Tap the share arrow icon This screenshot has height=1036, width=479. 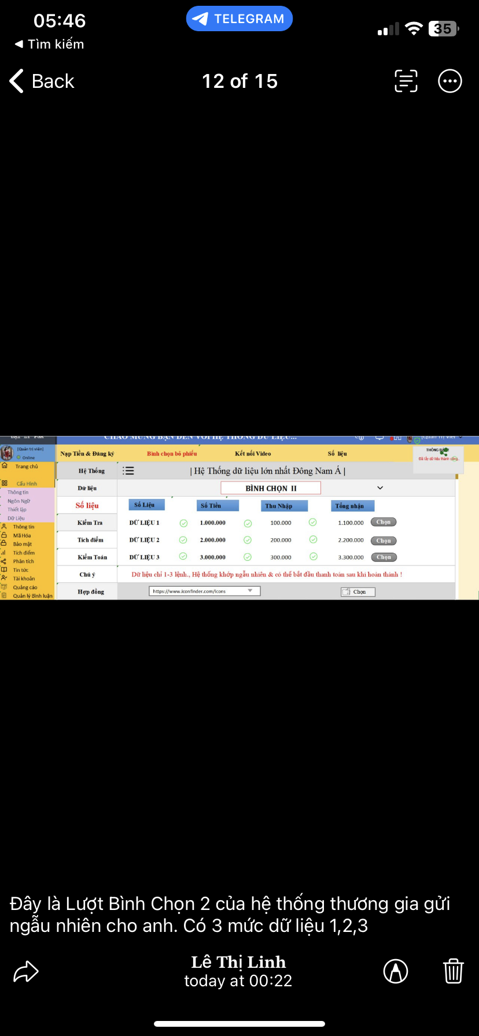26,971
